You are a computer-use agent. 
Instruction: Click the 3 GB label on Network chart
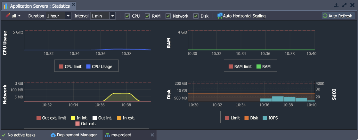click(x=19, y=83)
